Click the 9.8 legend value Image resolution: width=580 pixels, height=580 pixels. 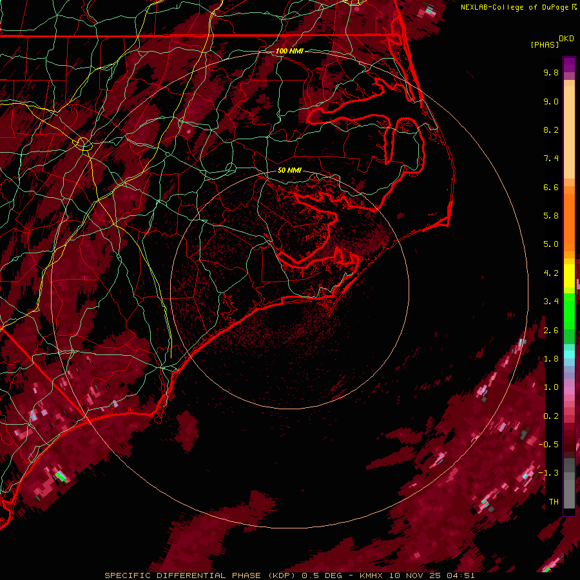(x=551, y=72)
